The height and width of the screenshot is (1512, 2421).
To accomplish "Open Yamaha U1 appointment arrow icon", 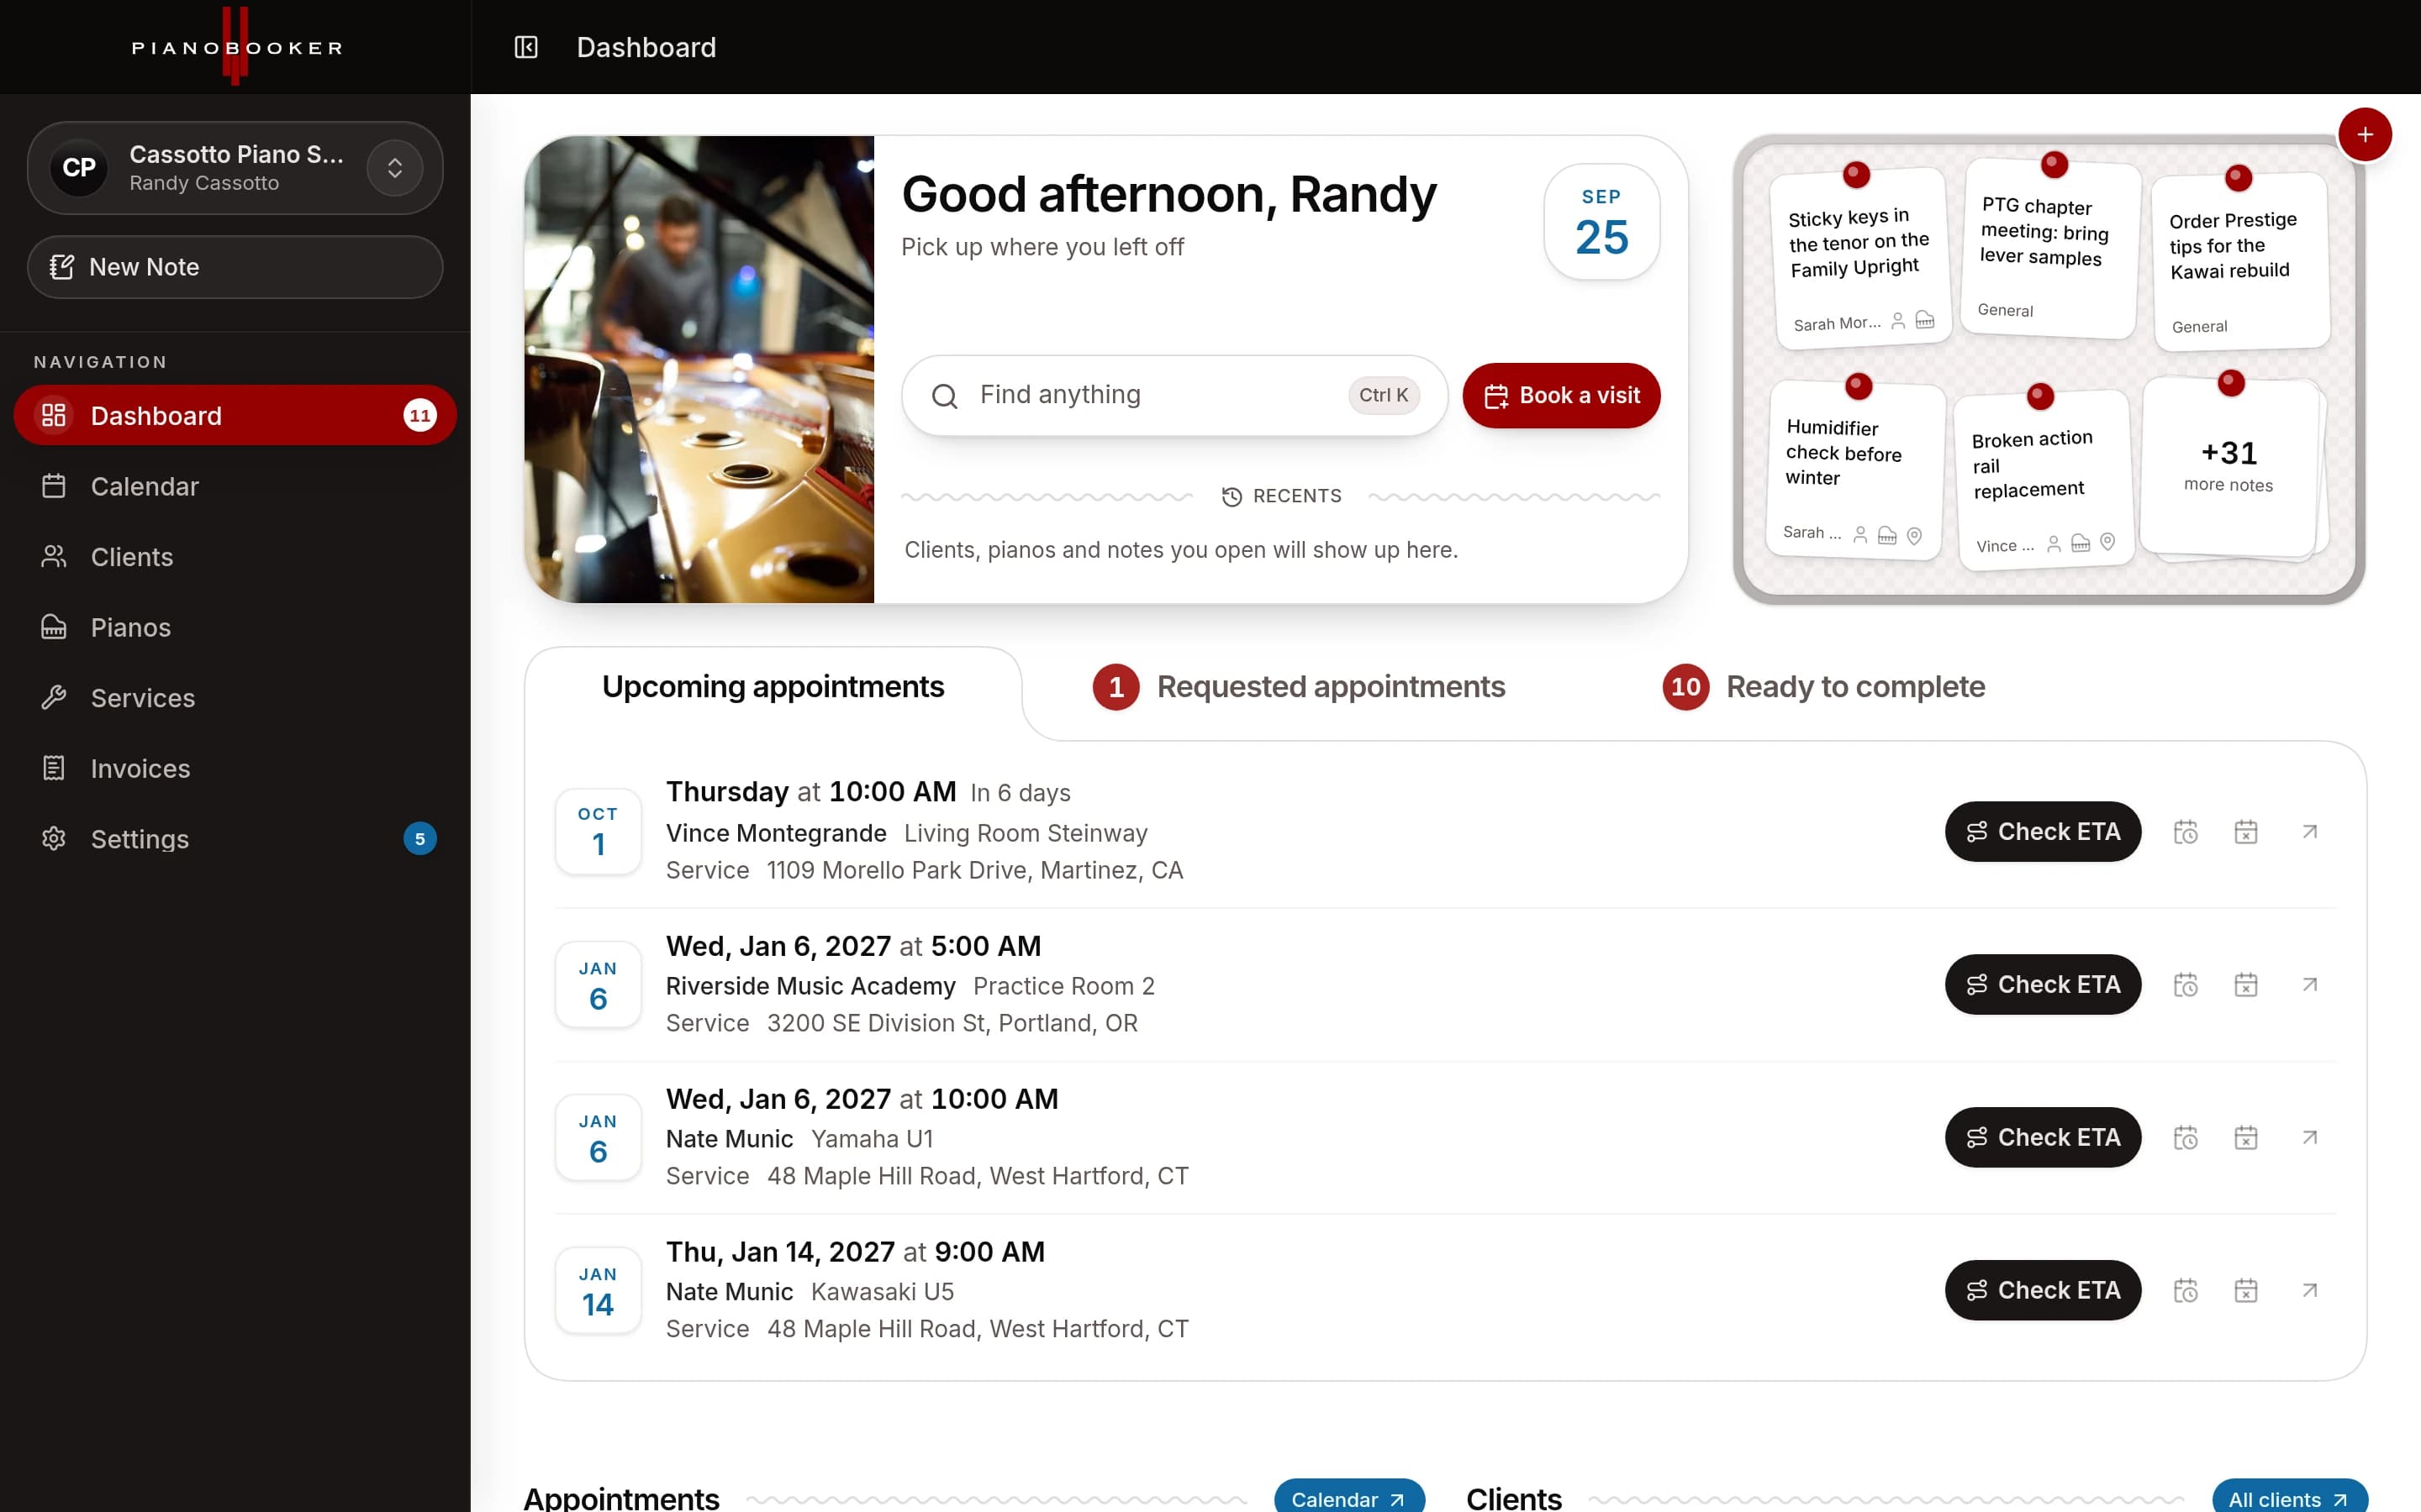I will click(x=2310, y=1138).
